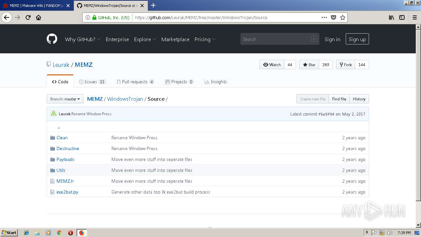Open the Windows Start menu
This screenshot has height=237, width=421.
(9, 233)
